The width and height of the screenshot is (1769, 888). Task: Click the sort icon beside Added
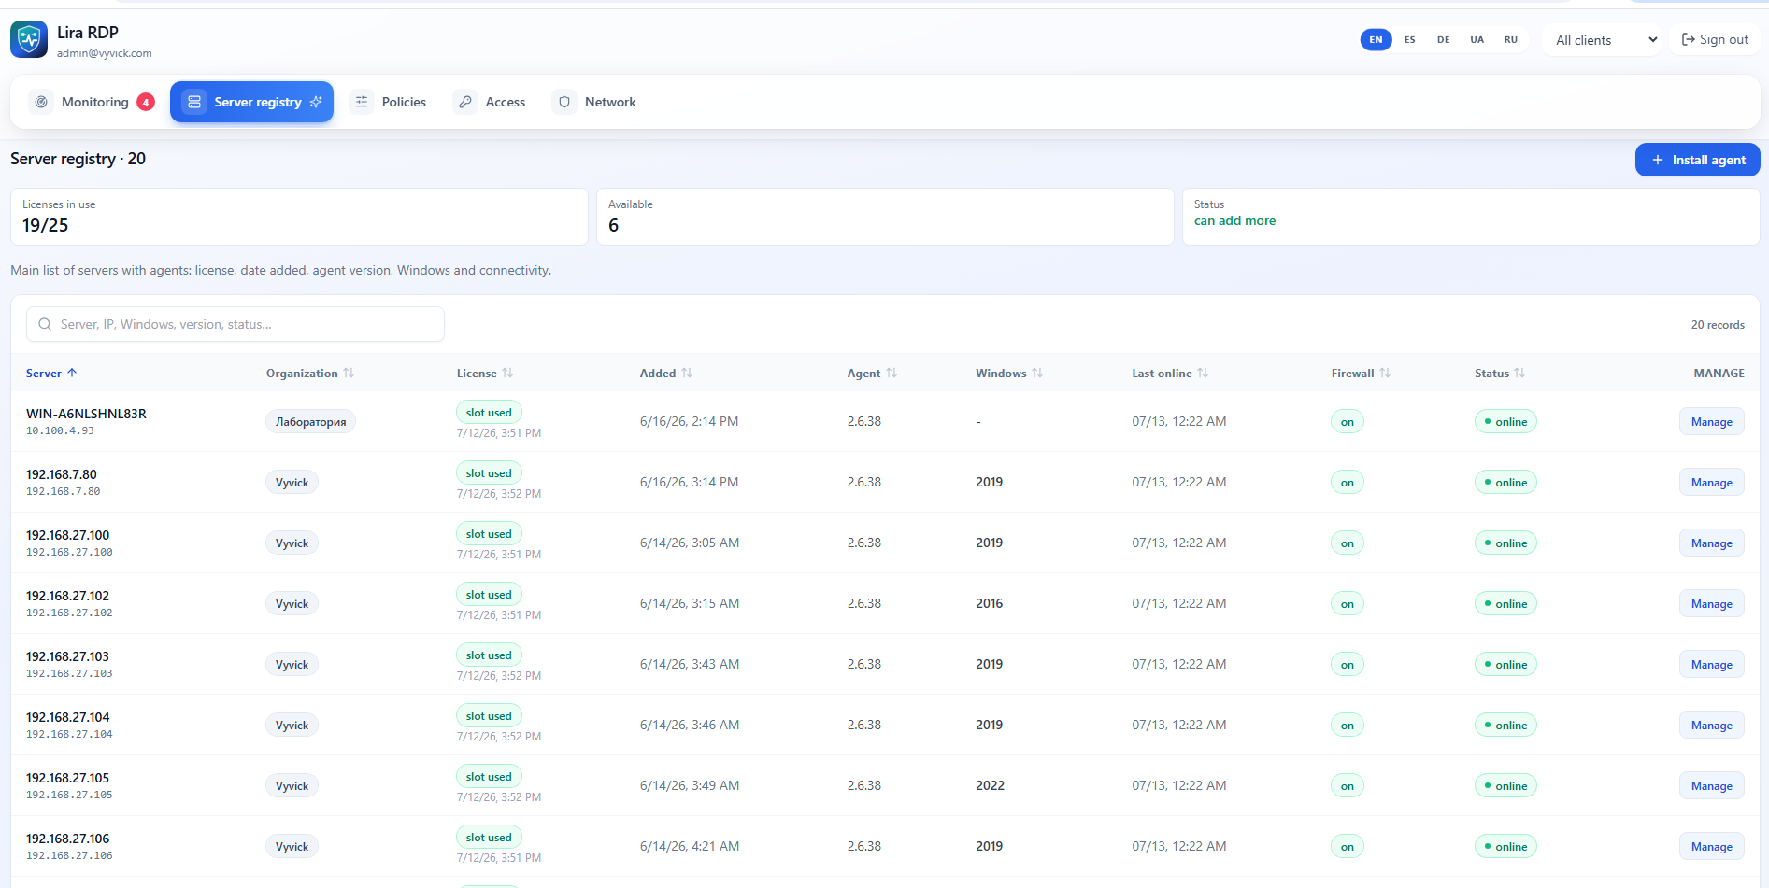click(x=687, y=373)
